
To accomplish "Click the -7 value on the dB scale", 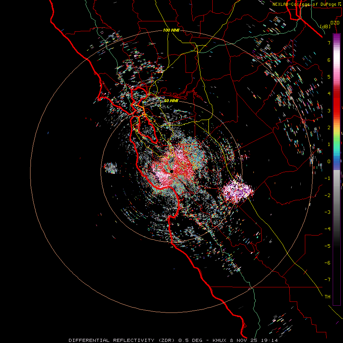I will point(327,280).
